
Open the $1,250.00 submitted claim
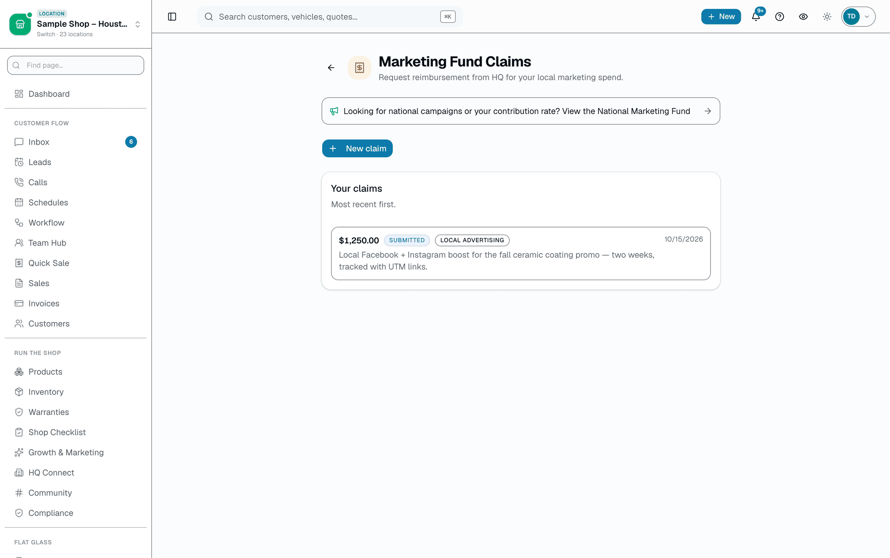(x=521, y=253)
